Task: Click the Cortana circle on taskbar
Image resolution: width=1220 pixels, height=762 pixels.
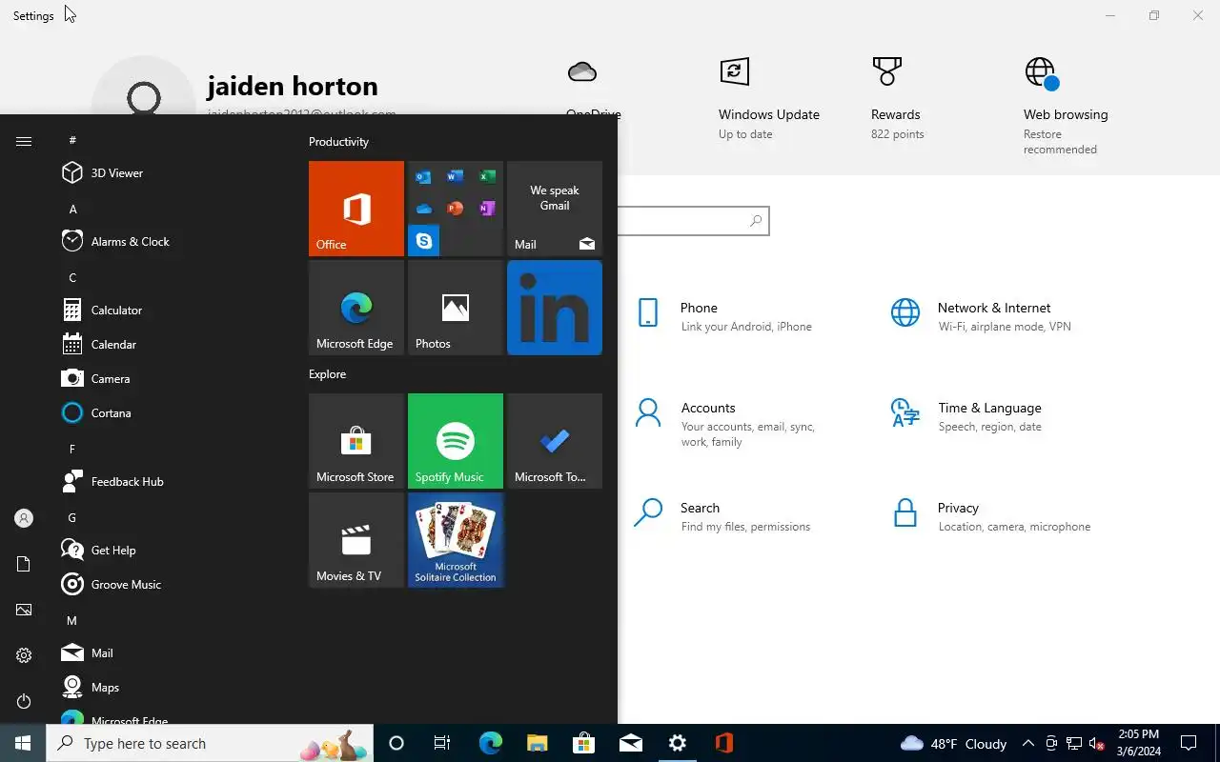Action: coord(396,743)
